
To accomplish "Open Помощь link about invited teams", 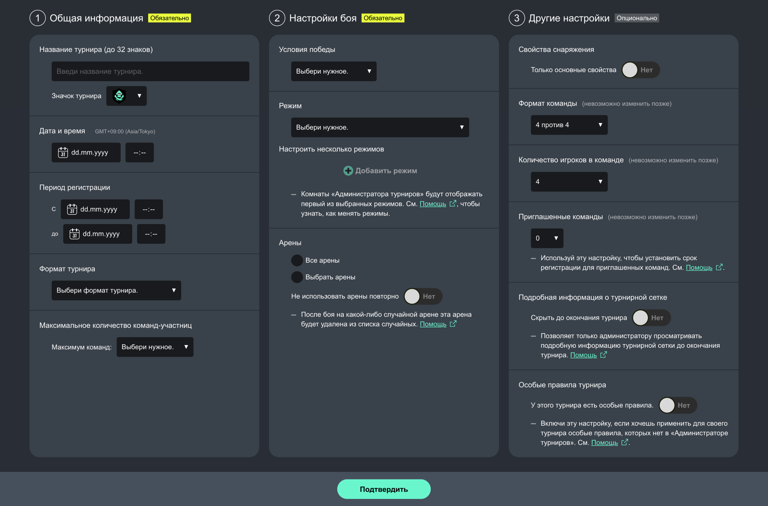I will pos(699,268).
